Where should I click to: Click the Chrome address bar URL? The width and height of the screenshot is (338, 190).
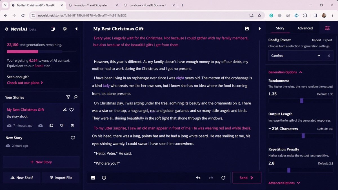82,15
